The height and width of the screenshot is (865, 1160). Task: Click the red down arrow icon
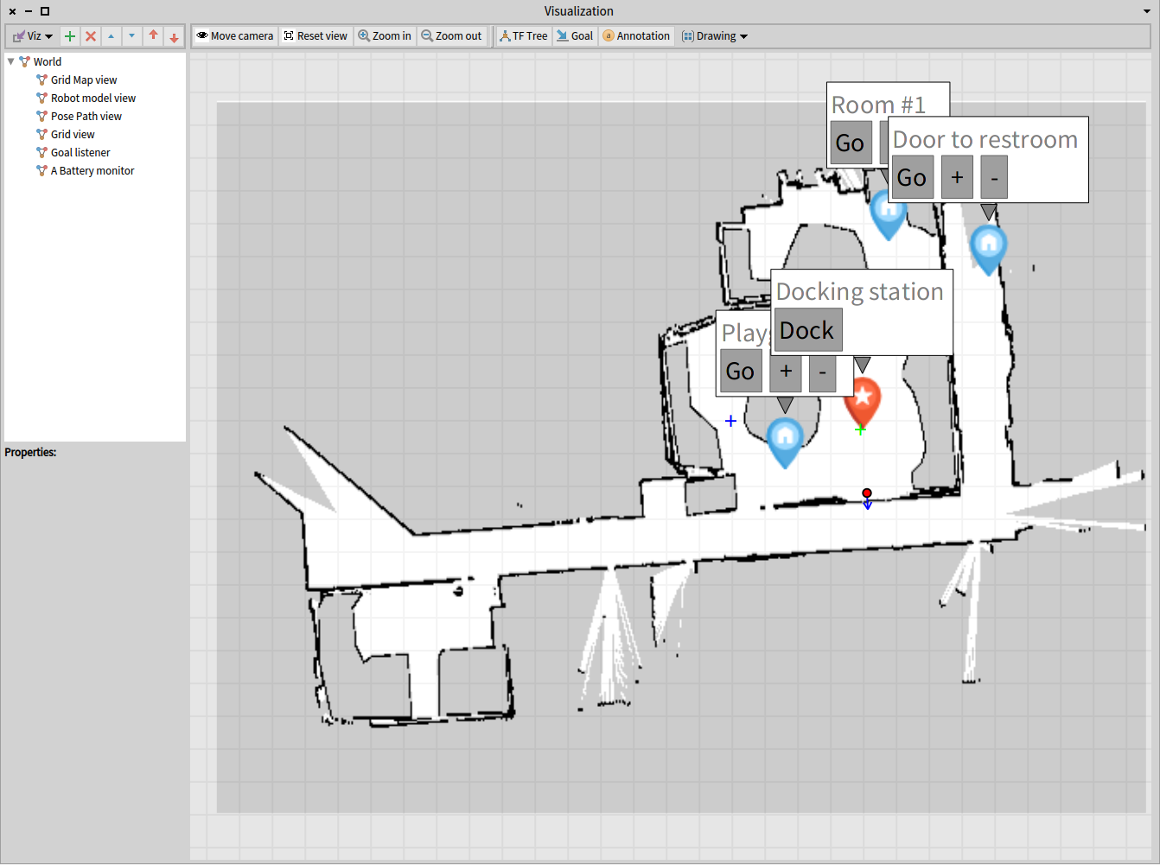[174, 37]
